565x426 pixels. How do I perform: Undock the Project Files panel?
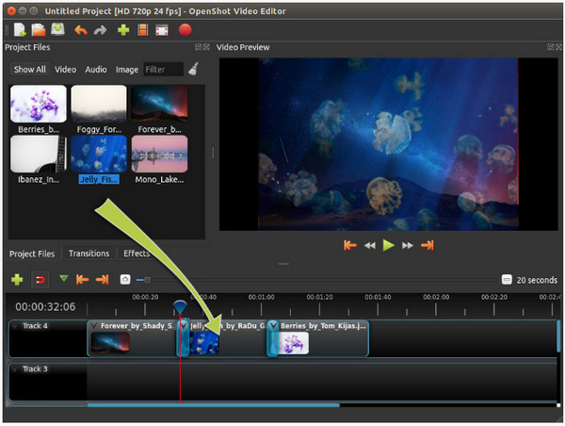(198, 47)
